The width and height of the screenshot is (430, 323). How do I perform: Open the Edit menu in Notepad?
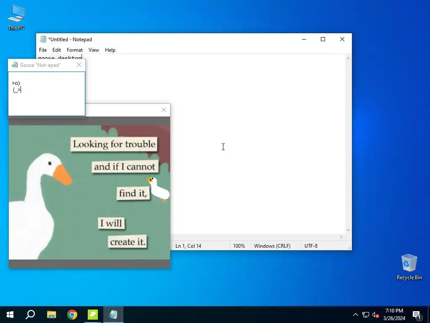pyautogui.click(x=57, y=50)
